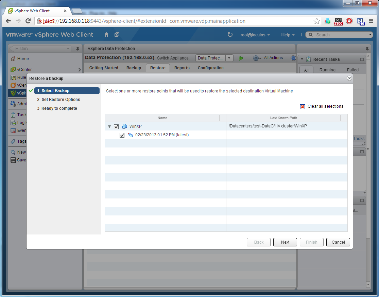This screenshot has width=379, height=297.
Task: Switch to the Getting Started tab
Action: 104,68
